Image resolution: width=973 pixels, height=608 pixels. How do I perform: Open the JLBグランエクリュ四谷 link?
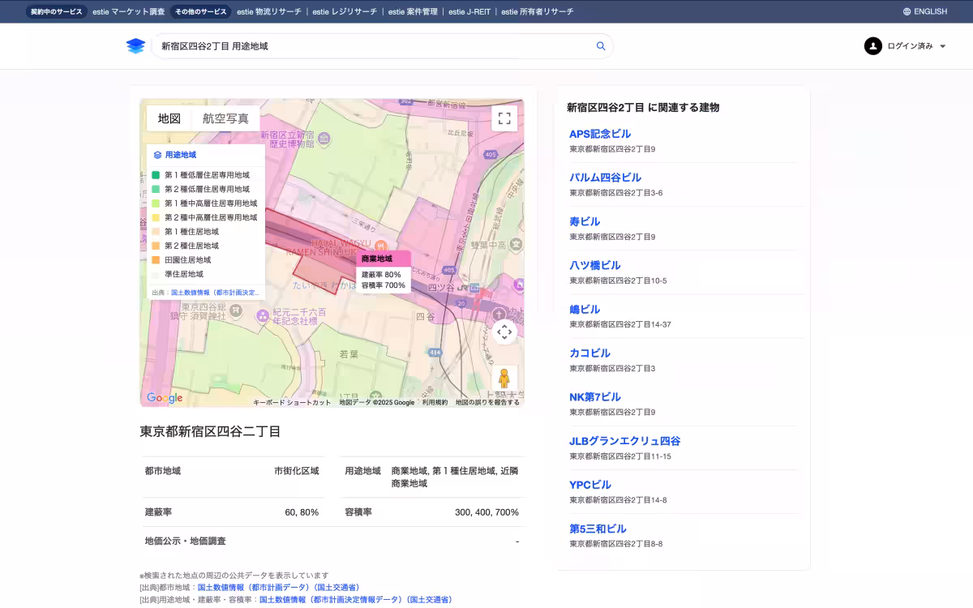624,441
